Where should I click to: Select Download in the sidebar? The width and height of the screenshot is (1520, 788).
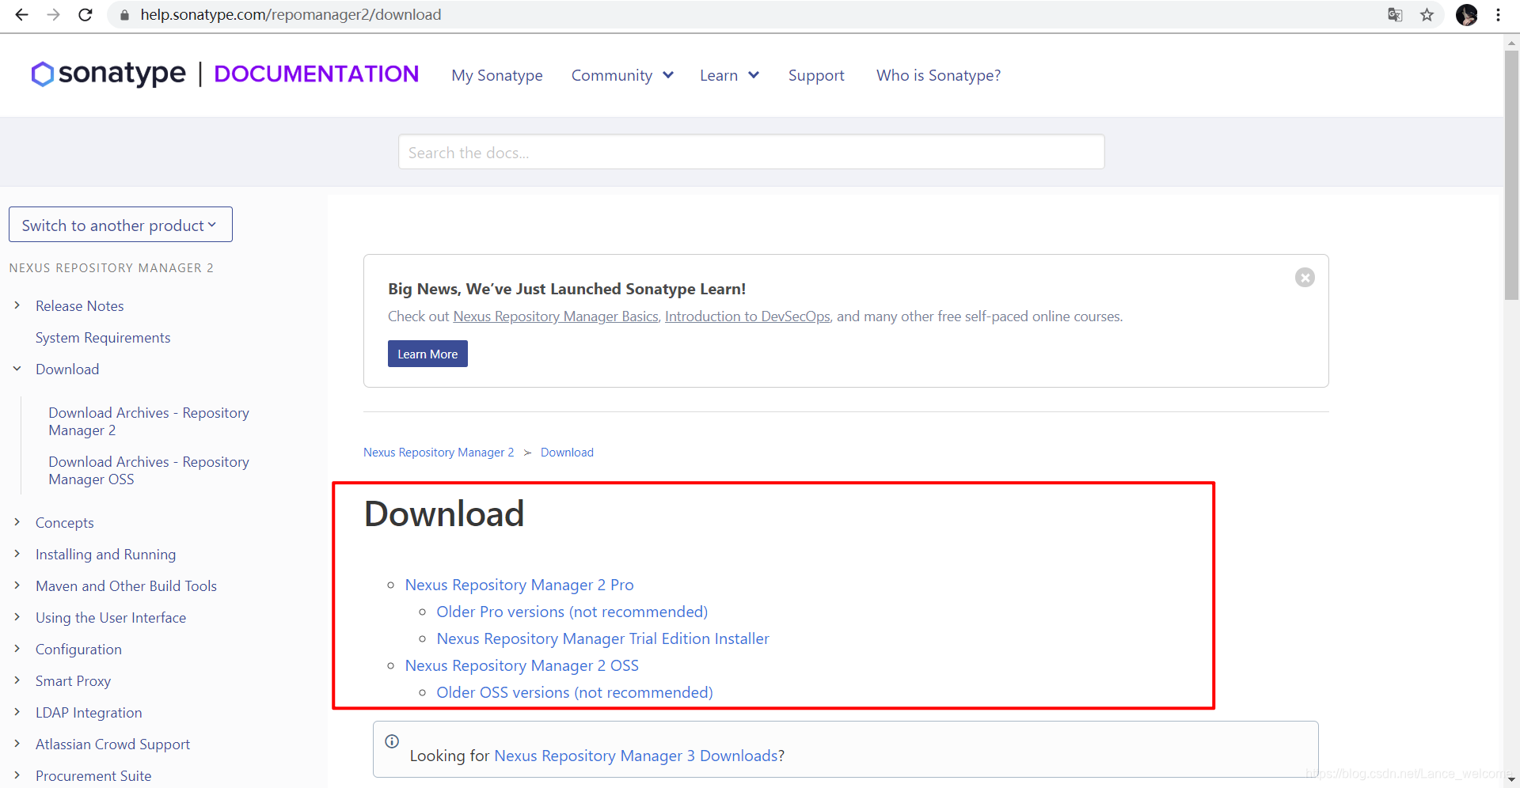[67, 369]
